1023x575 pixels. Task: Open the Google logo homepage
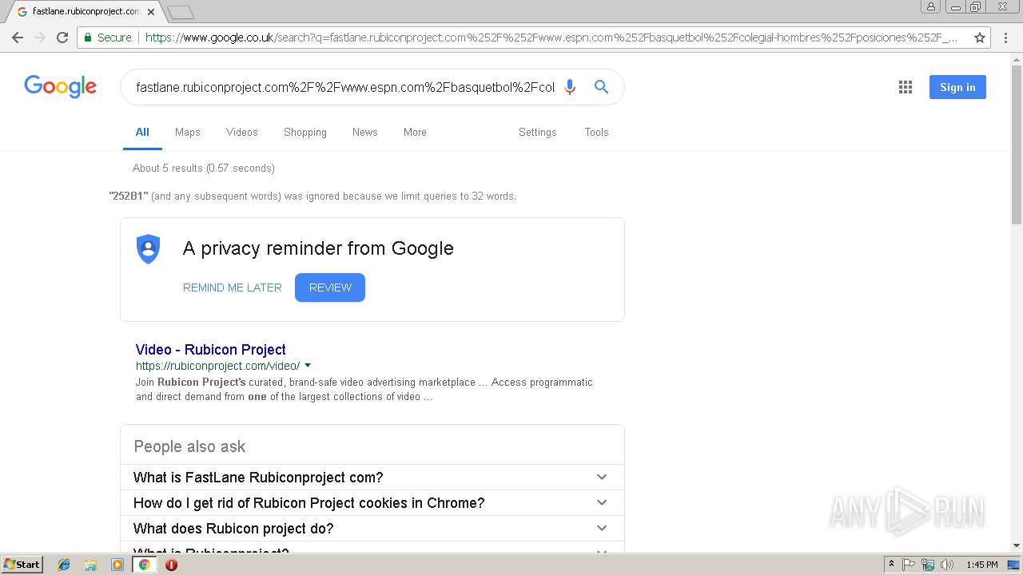click(60, 86)
